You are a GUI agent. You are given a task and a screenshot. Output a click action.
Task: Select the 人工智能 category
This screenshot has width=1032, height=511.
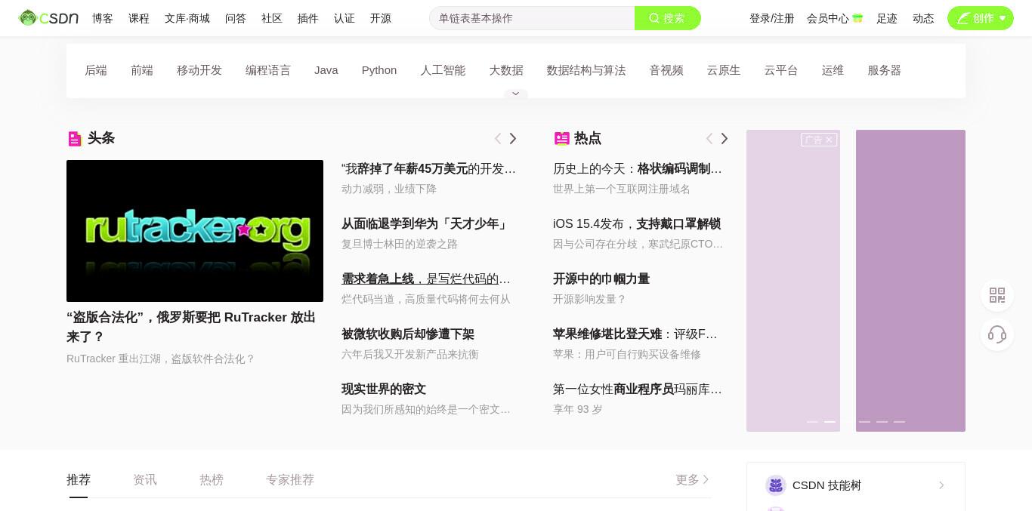coord(443,70)
